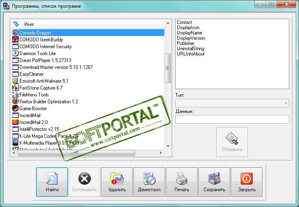This screenshot has width=299, height=207.
Task: Select COMODO GeekBuddy entry
Action: (41, 40)
